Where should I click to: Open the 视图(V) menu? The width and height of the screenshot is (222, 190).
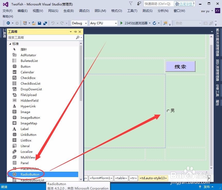pyautogui.click(x=38, y=11)
